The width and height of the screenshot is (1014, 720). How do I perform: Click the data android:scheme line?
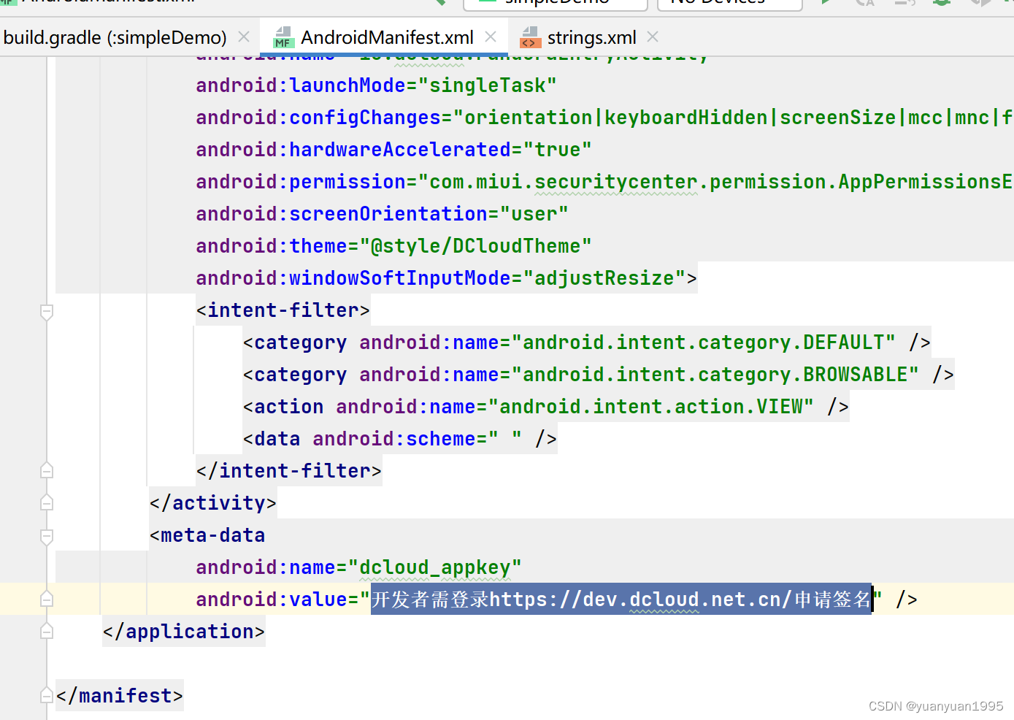tap(400, 439)
